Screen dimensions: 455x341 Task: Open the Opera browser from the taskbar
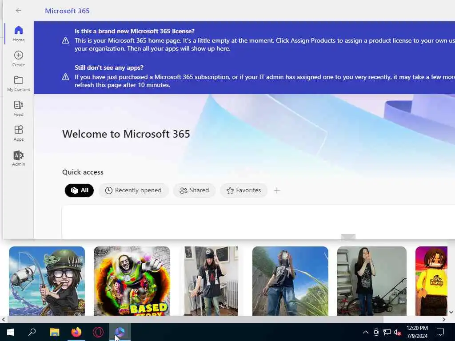[x=98, y=332]
